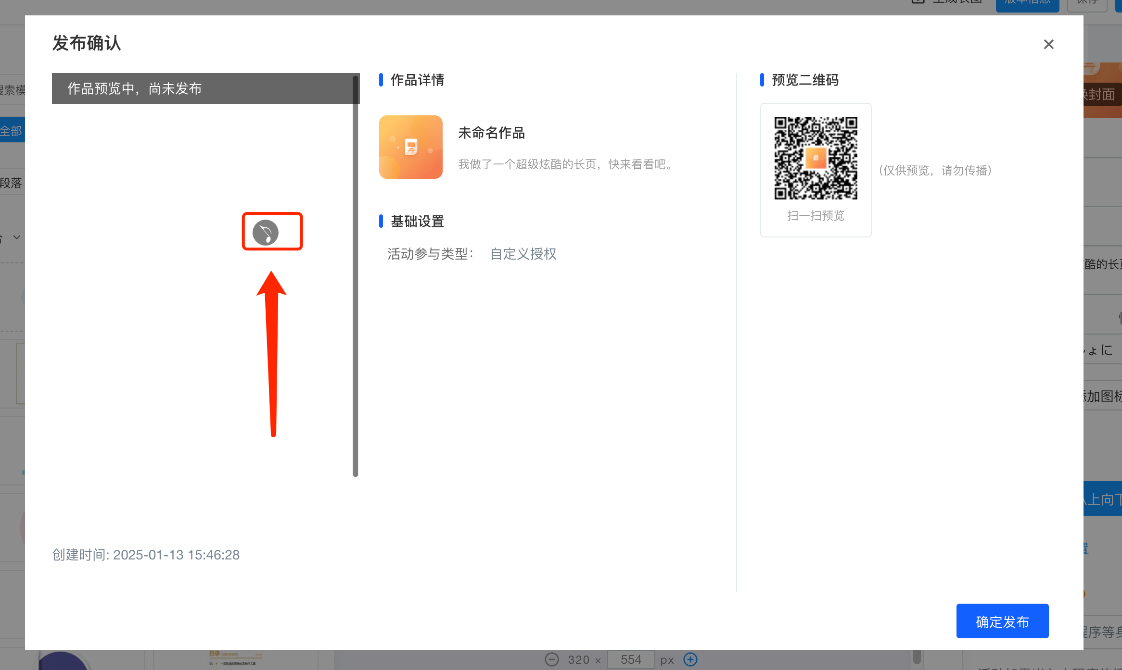Select the 段落 item in left sidebar
The image size is (1122, 670).
[x=12, y=183]
